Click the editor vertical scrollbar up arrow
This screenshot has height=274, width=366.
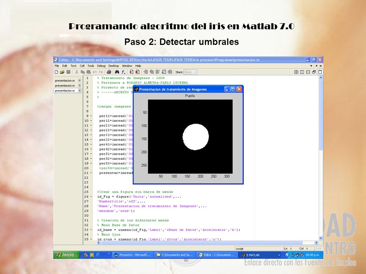click(x=321, y=78)
